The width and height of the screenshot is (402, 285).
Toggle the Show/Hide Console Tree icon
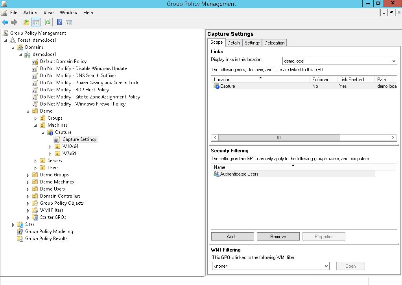pyautogui.click(x=36, y=22)
